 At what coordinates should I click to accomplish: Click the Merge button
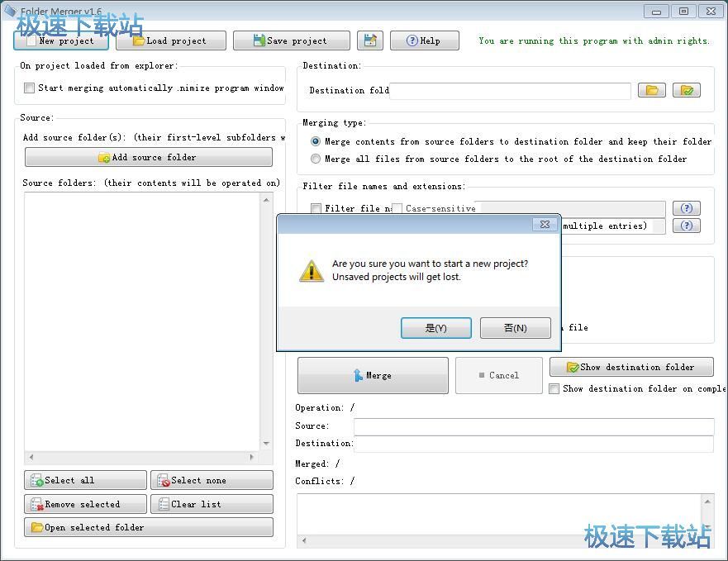[373, 375]
